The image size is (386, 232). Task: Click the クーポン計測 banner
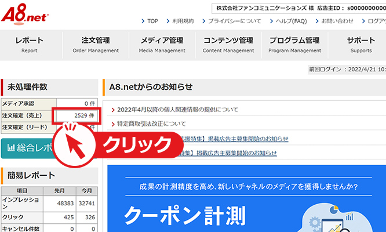click(x=247, y=198)
